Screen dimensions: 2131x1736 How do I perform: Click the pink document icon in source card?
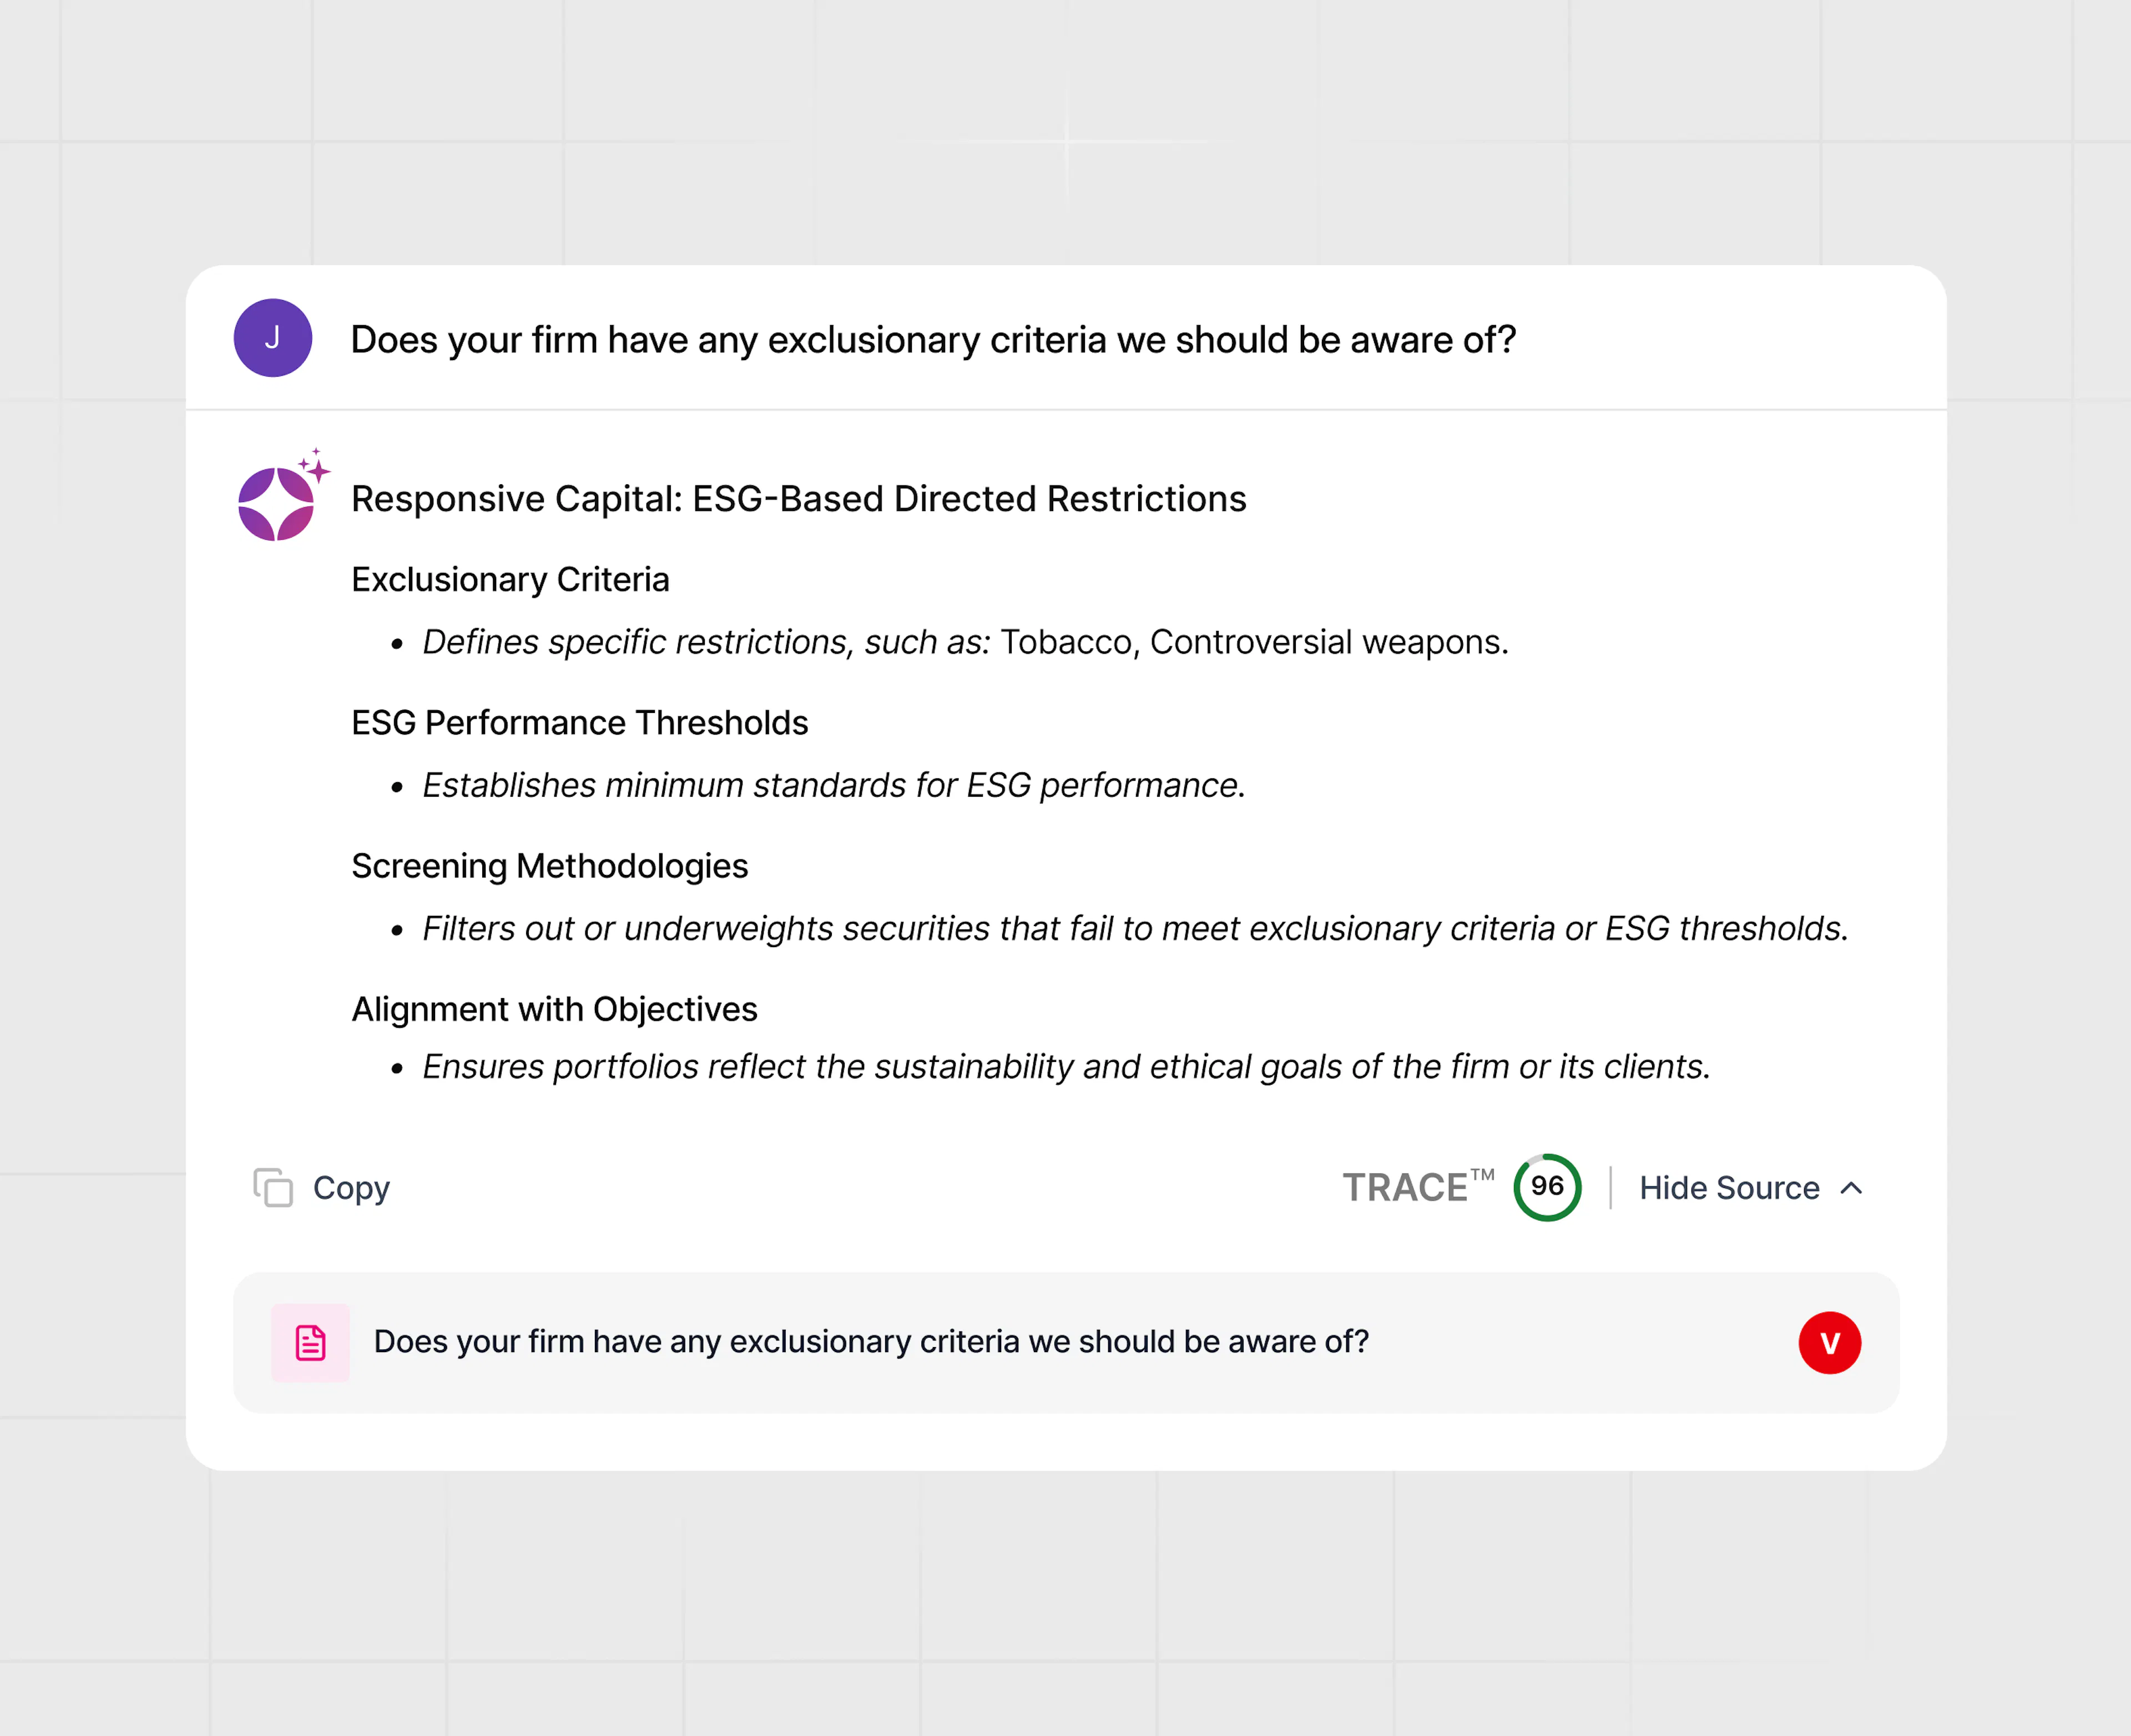click(x=310, y=1341)
